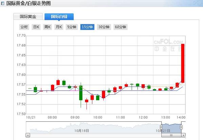Click the 17.68 price axis label
The image size is (203, 140).
[x=21, y=45]
